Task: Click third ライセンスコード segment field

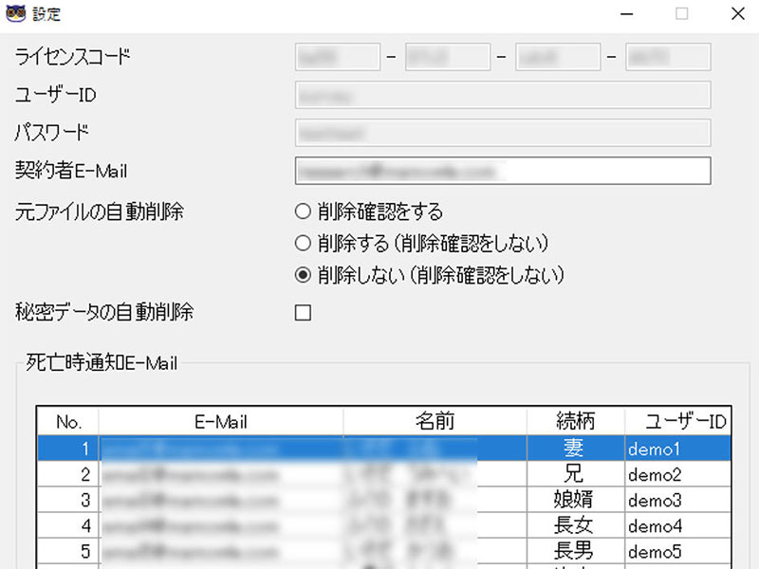Action: [x=558, y=57]
